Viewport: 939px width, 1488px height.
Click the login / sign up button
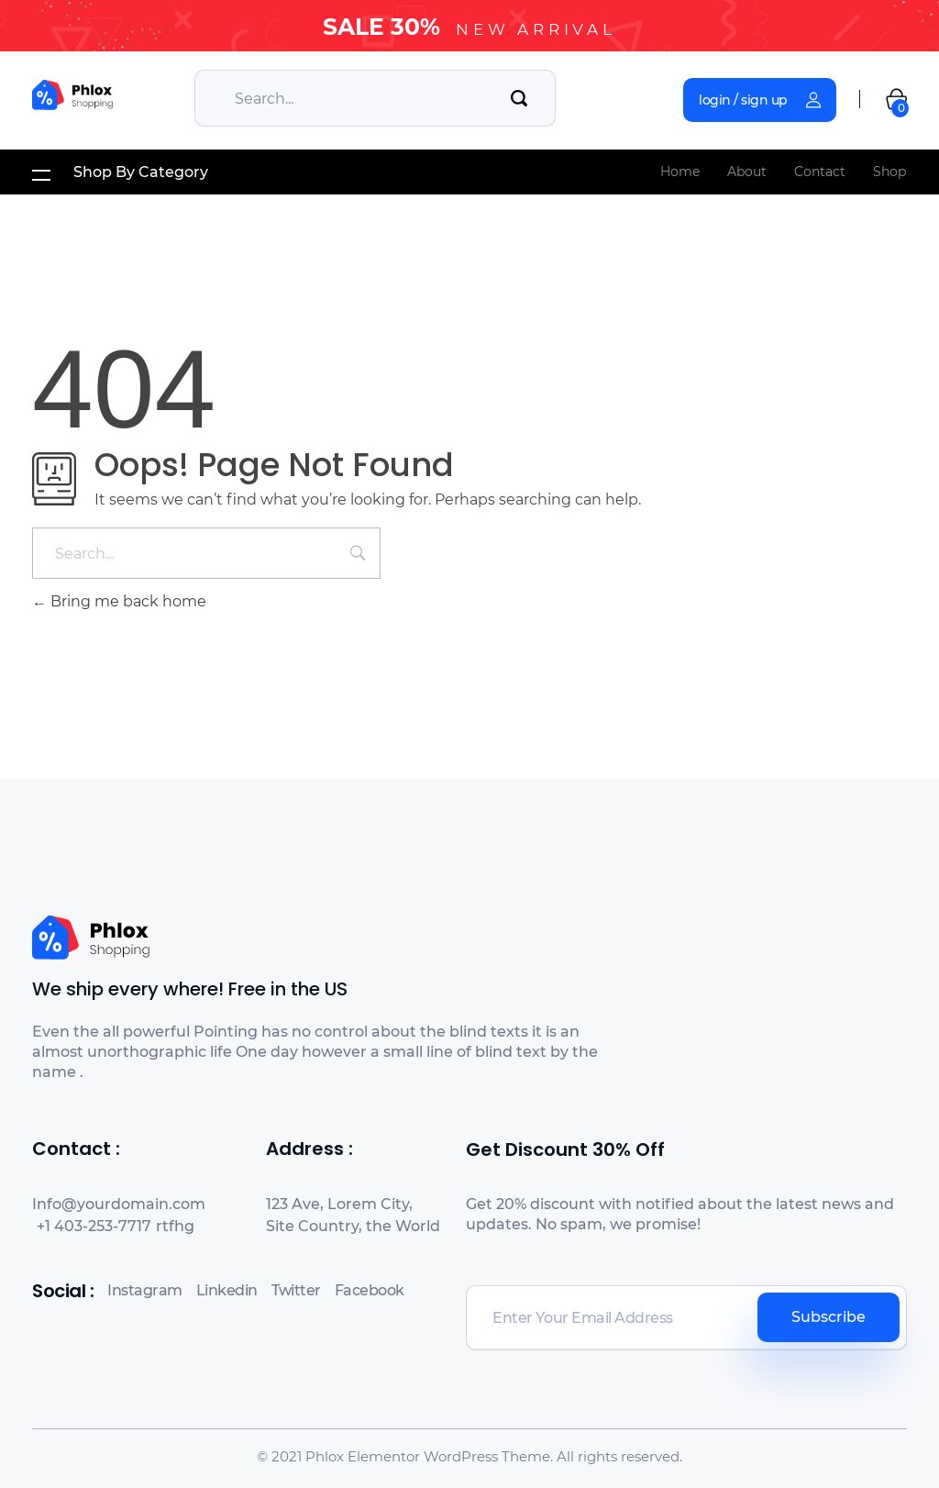pyautogui.click(x=758, y=100)
